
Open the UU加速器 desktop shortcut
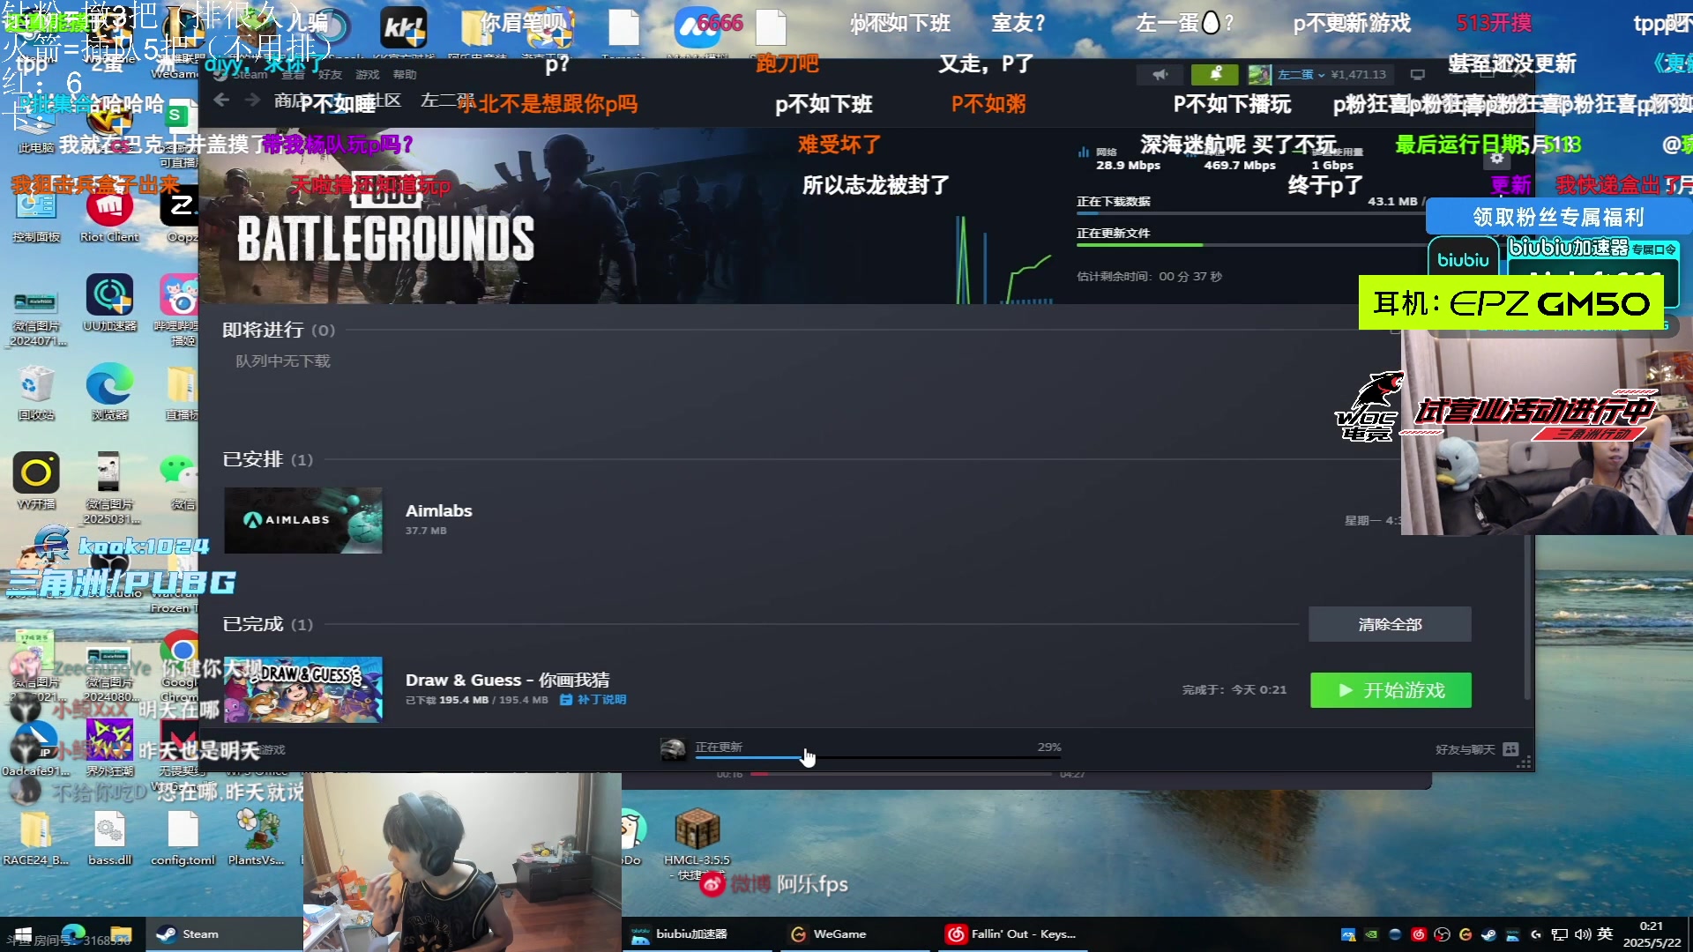point(109,304)
